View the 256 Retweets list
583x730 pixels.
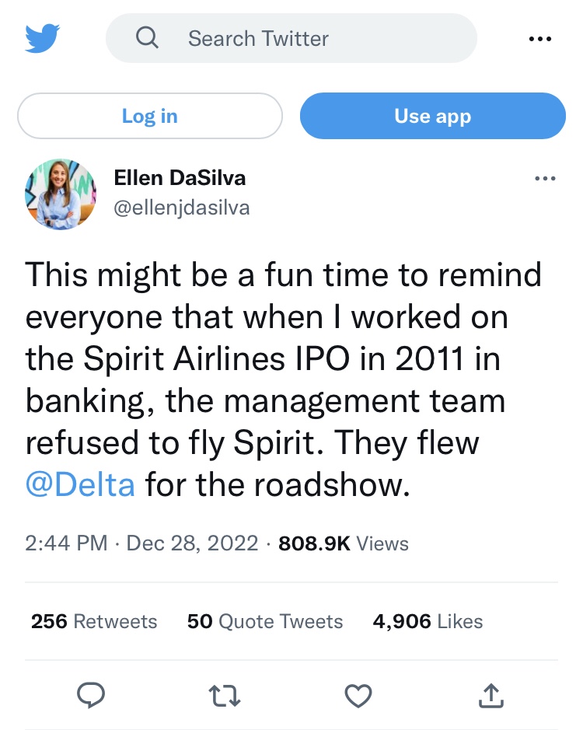[94, 621]
